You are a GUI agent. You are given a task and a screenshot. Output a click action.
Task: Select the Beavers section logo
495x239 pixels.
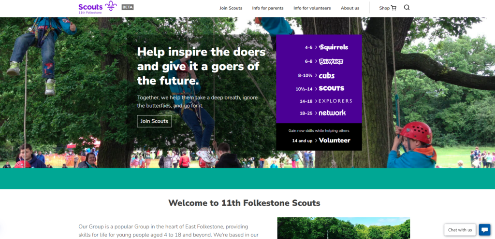coord(331,61)
